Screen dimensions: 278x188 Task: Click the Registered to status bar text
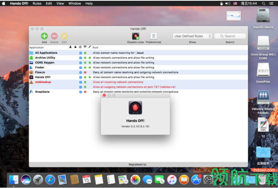pos(138,164)
